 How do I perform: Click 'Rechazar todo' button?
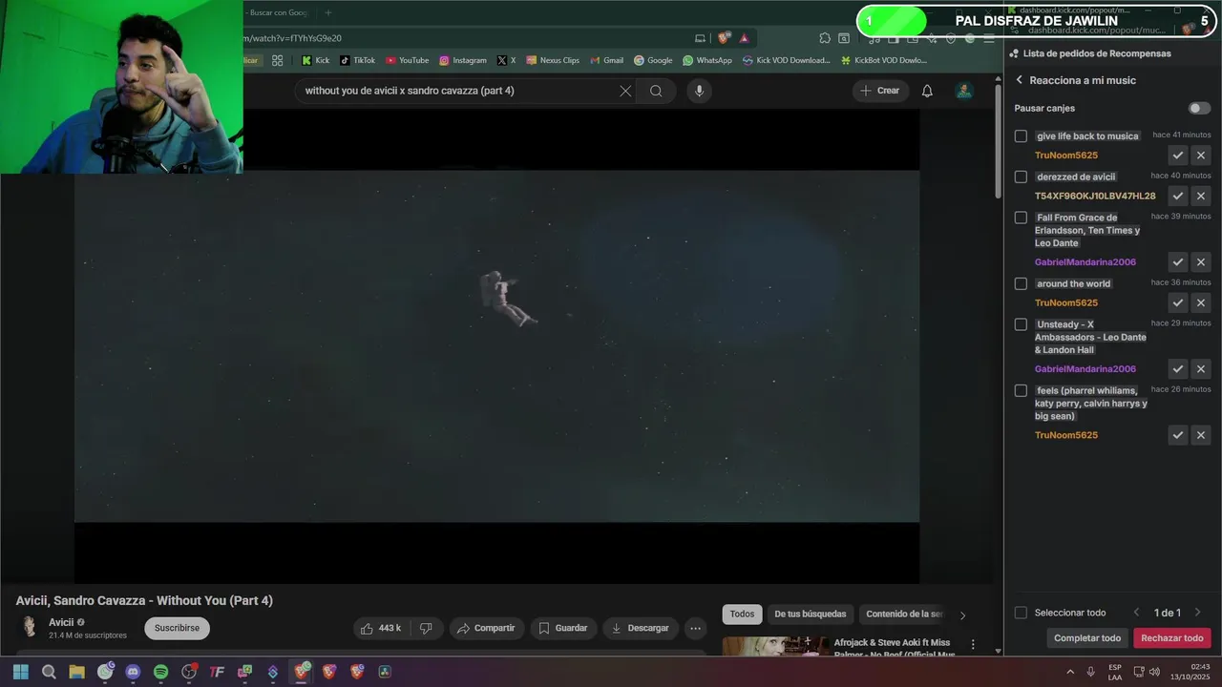point(1172,638)
